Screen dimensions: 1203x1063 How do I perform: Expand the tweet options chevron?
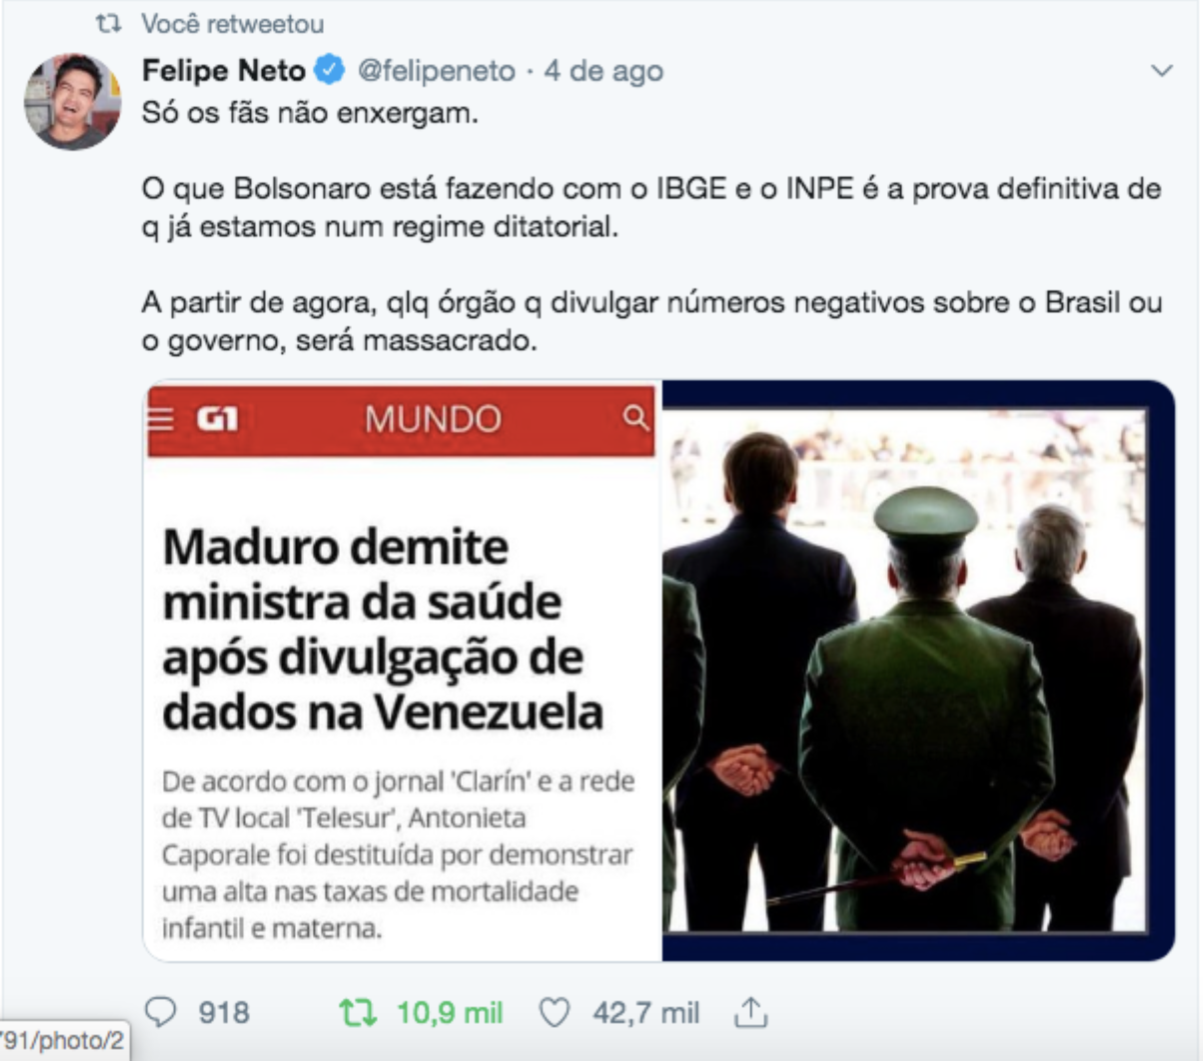(1161, 71)
